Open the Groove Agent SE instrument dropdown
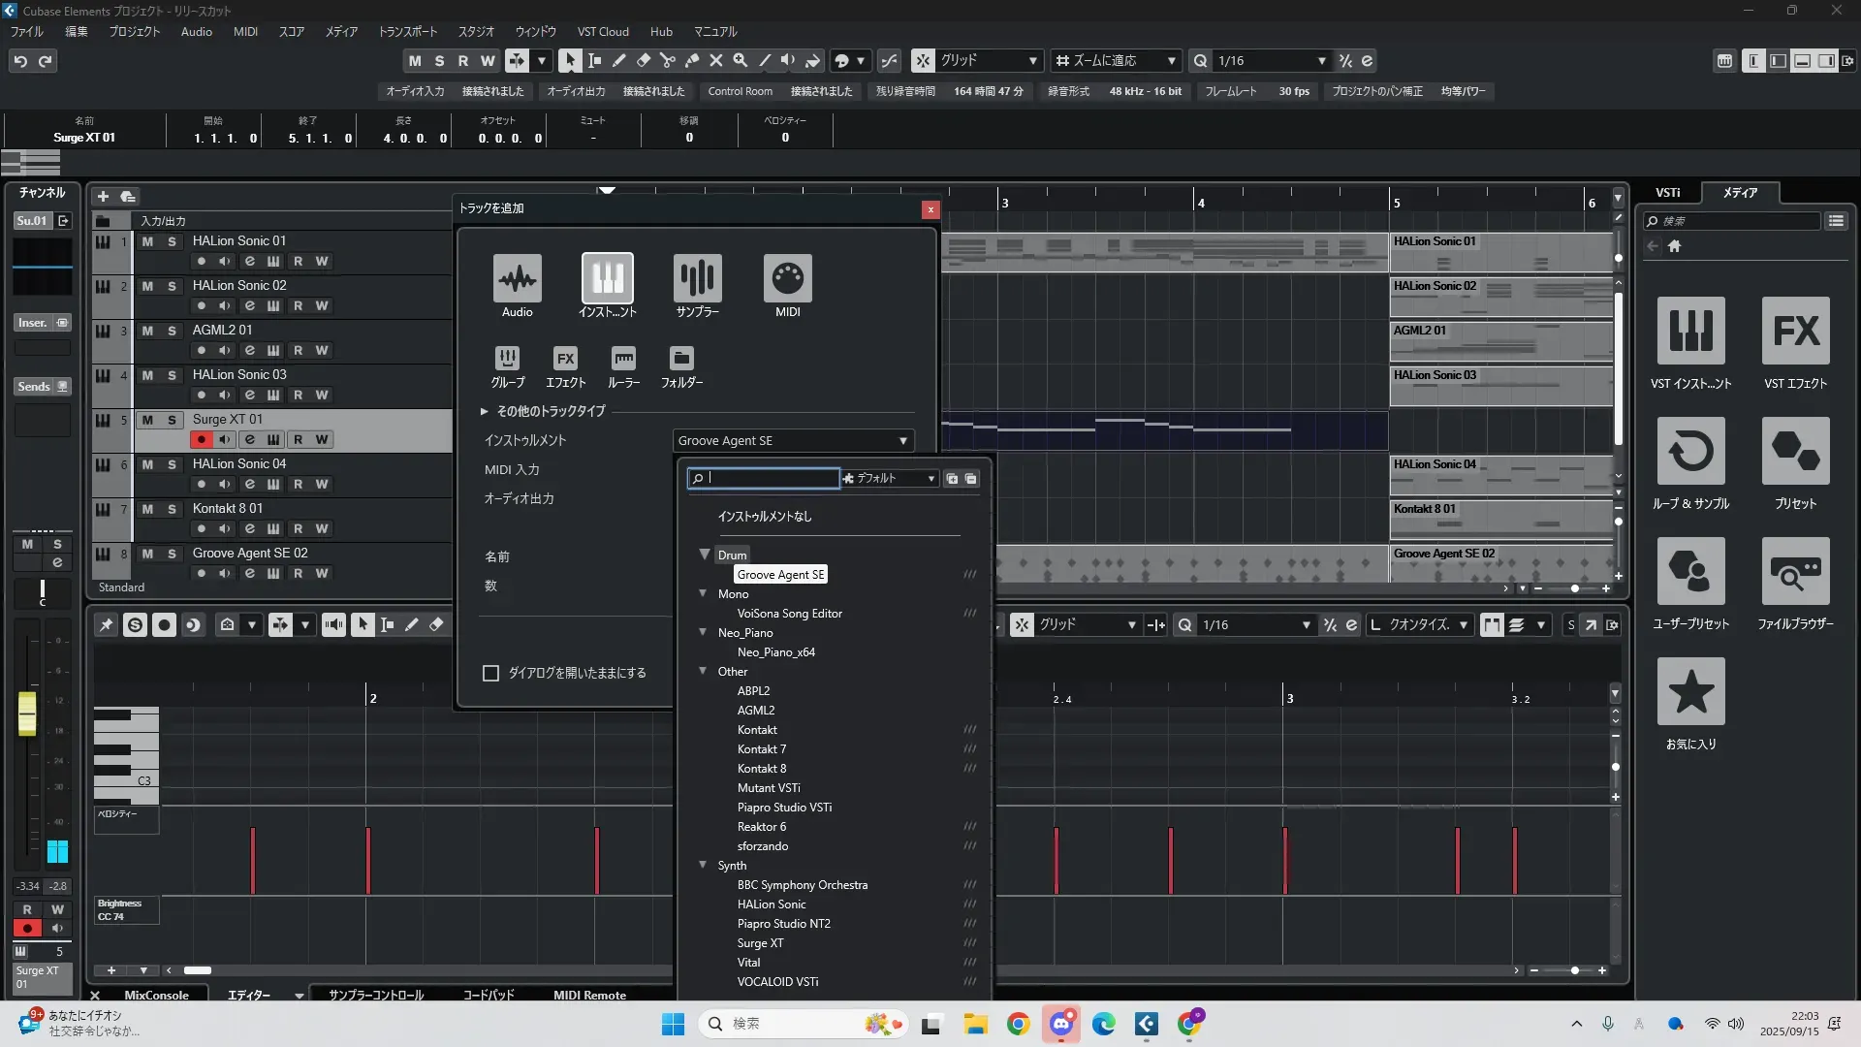The height and width of the screenshot is (1047, 1861). pyautogui.click(x=793, y=441)
